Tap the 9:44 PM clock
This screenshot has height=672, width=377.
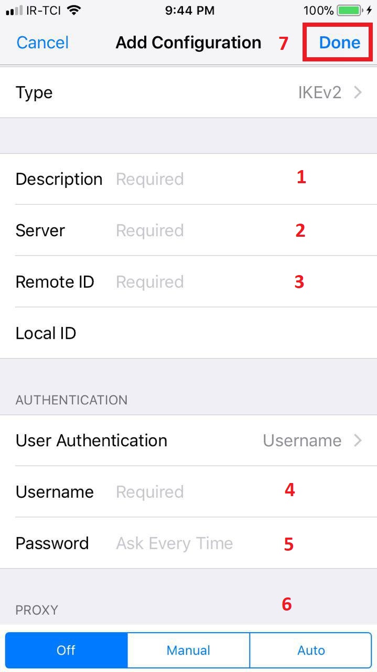189,10
